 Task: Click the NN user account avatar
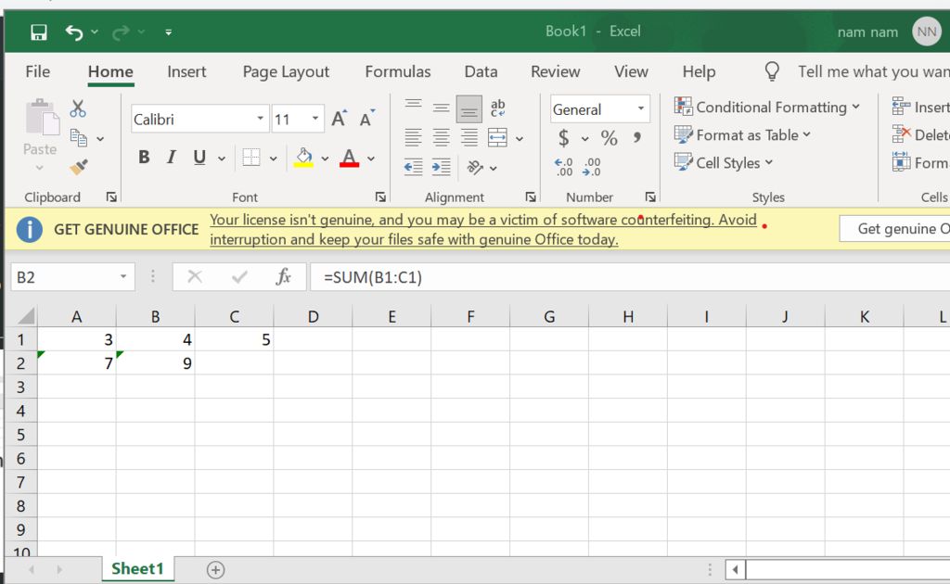pyautogui.click(x=927, y=32)
